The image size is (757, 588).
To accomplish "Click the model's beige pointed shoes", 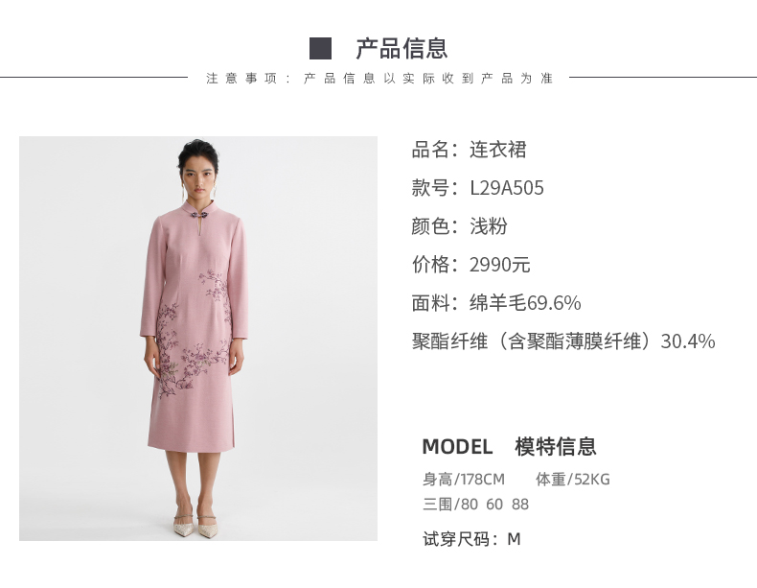I will pyautogui.click(x=198, y=526).
